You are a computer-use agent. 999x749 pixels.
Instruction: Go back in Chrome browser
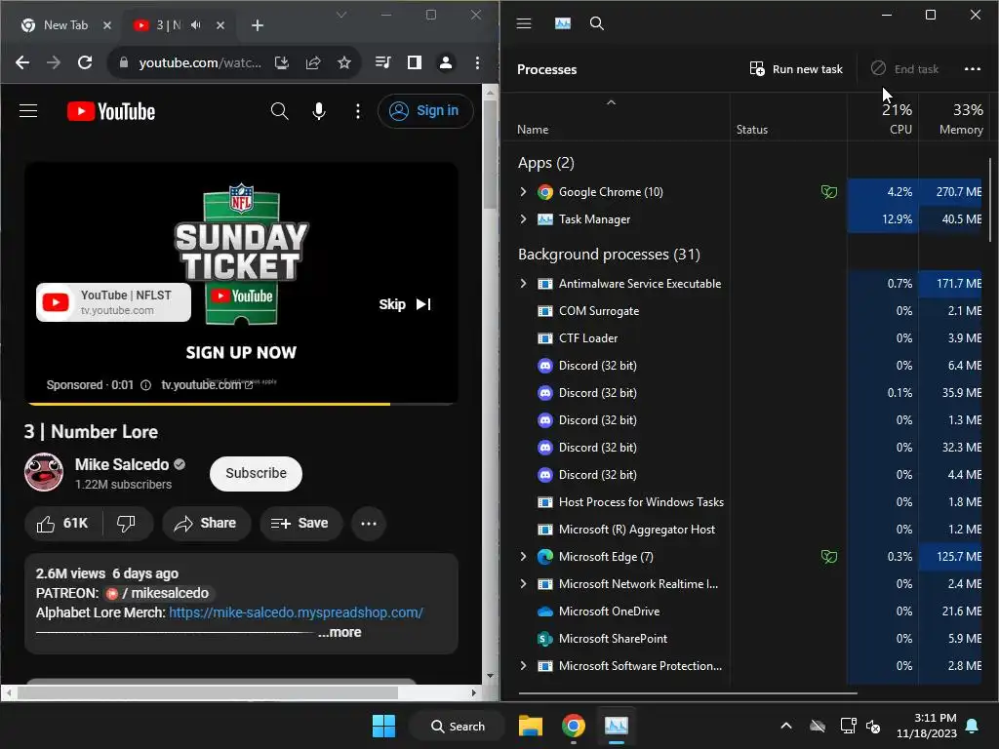22,62
